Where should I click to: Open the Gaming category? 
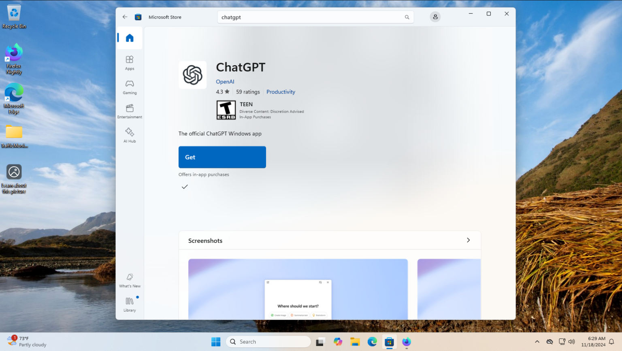[129, 87]
